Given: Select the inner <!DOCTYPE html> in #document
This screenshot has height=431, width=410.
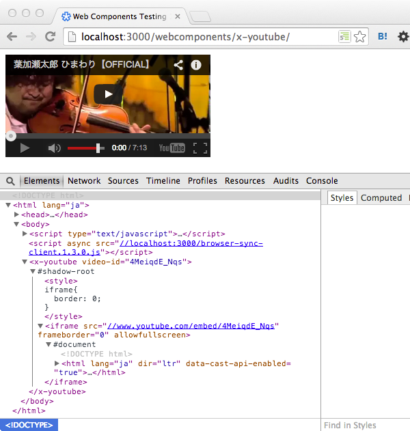Looking at the screenshot, I should pyautogui.click(x=96, y=354).
